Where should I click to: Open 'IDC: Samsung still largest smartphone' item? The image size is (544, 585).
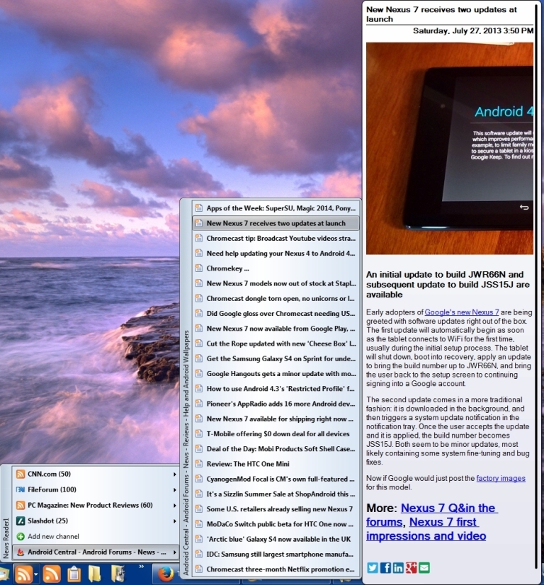point(276,554)
